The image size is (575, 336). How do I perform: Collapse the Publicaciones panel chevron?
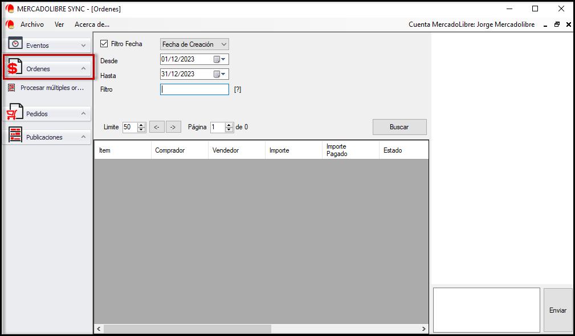click(83, 137)
